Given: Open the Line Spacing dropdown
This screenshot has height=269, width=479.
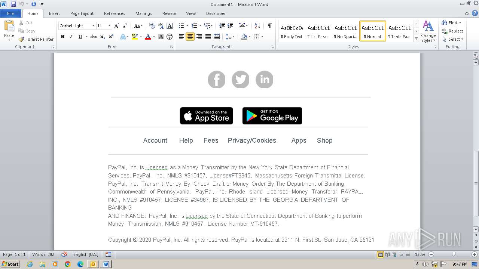Looking at the screenshot, I should click(230, 37).
